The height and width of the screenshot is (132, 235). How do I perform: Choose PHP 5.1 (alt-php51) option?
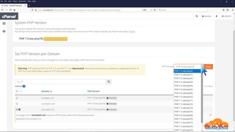click(x=187, y=75)
